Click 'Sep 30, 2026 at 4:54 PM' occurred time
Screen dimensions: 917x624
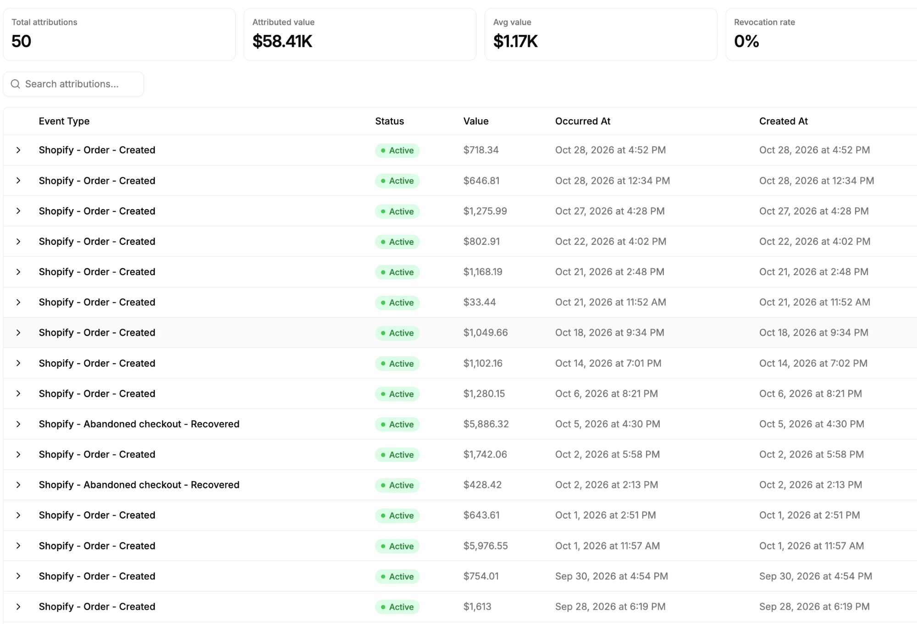pyautogui.click(x=612, y=576)
